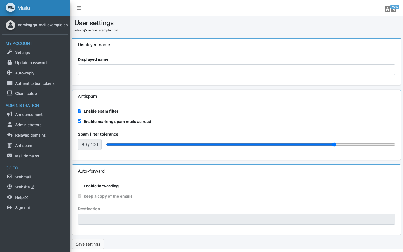The height and width of the screenshot is (252, 403).
Task: Uncheck Enable spam filter checkbox
Action: tap(80, 111)
